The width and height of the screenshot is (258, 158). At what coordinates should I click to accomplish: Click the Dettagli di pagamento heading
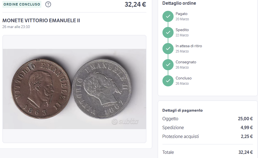pos(182,110)
